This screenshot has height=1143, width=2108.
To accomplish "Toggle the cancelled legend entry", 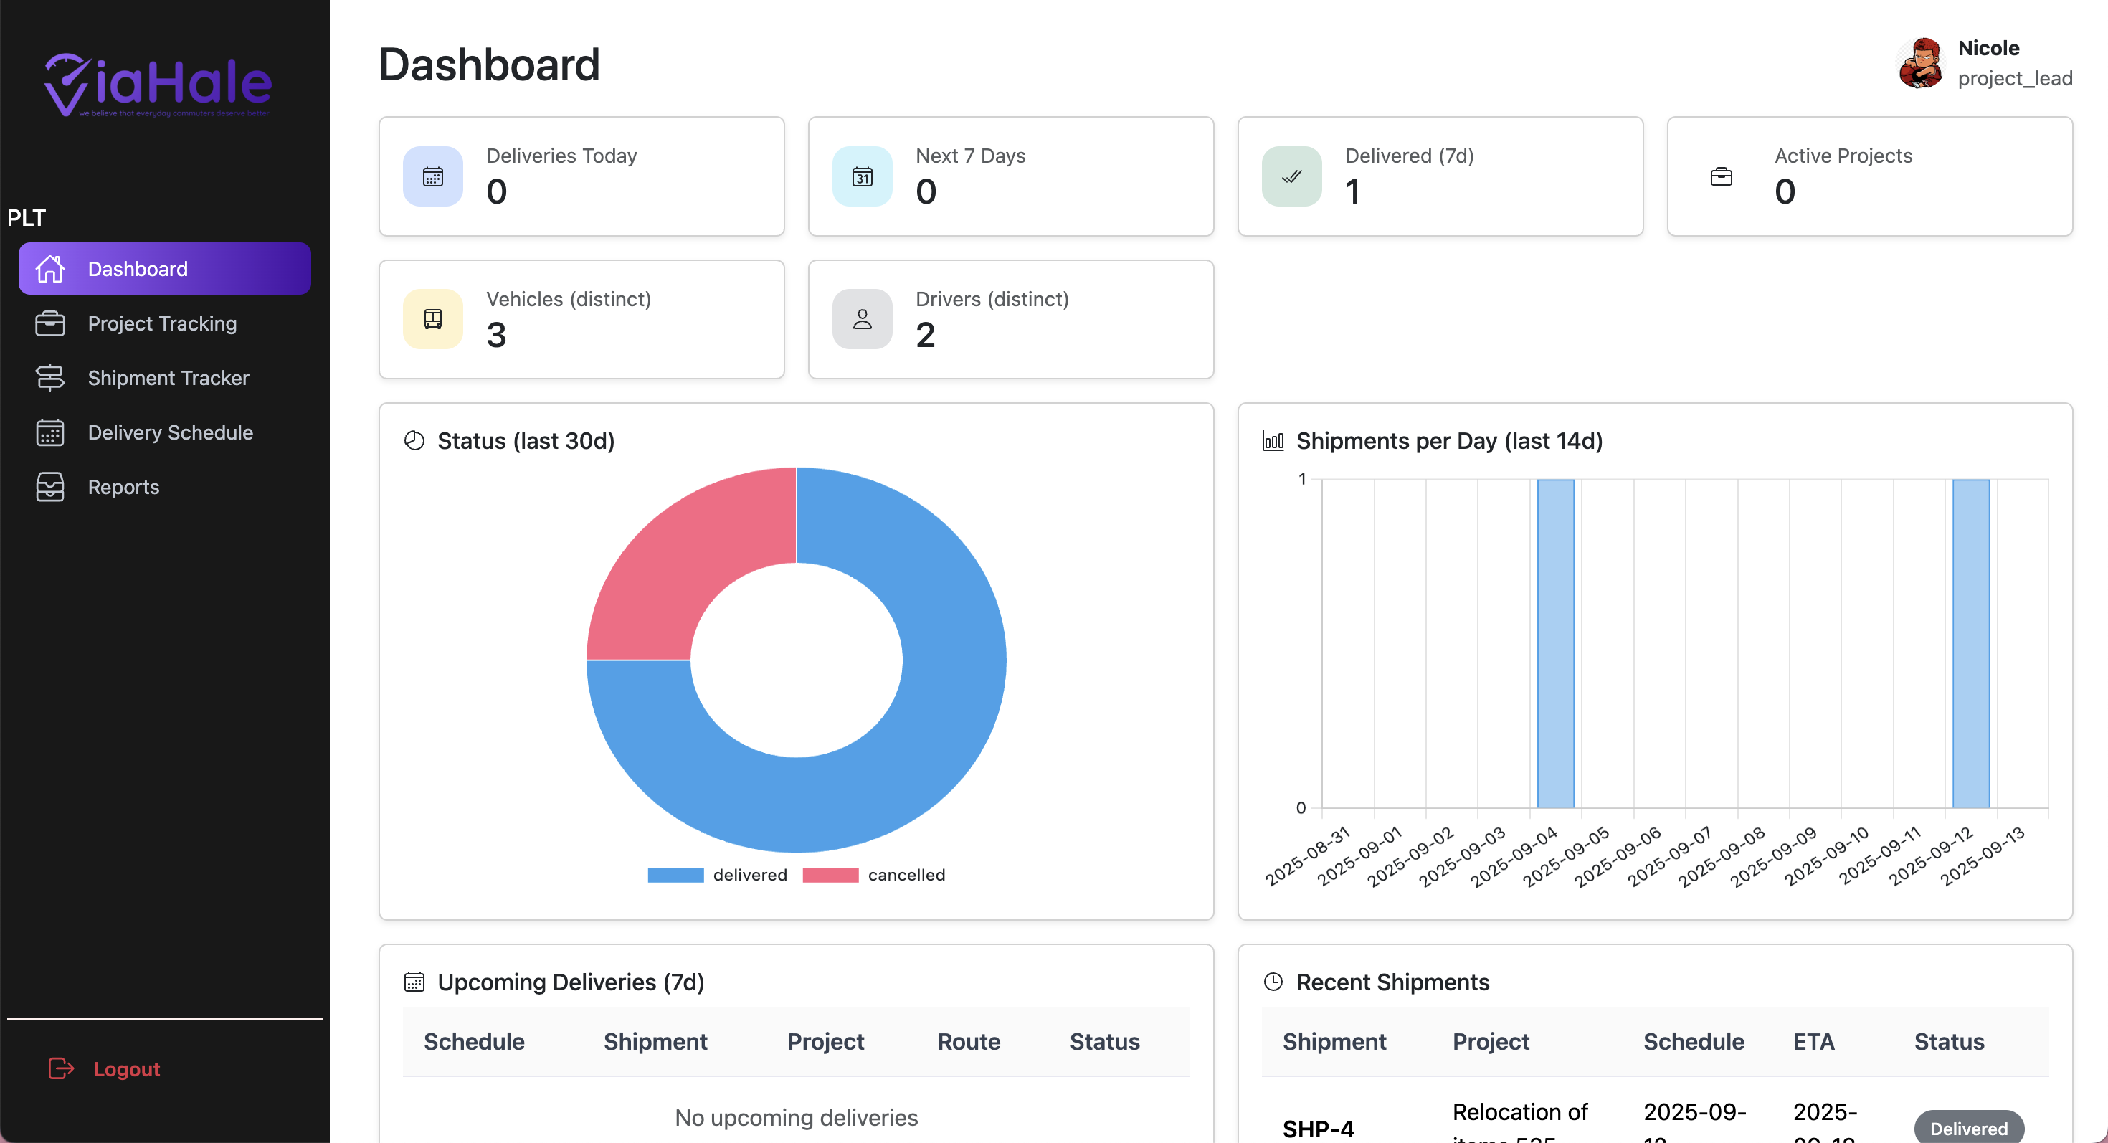I will 874,875.
